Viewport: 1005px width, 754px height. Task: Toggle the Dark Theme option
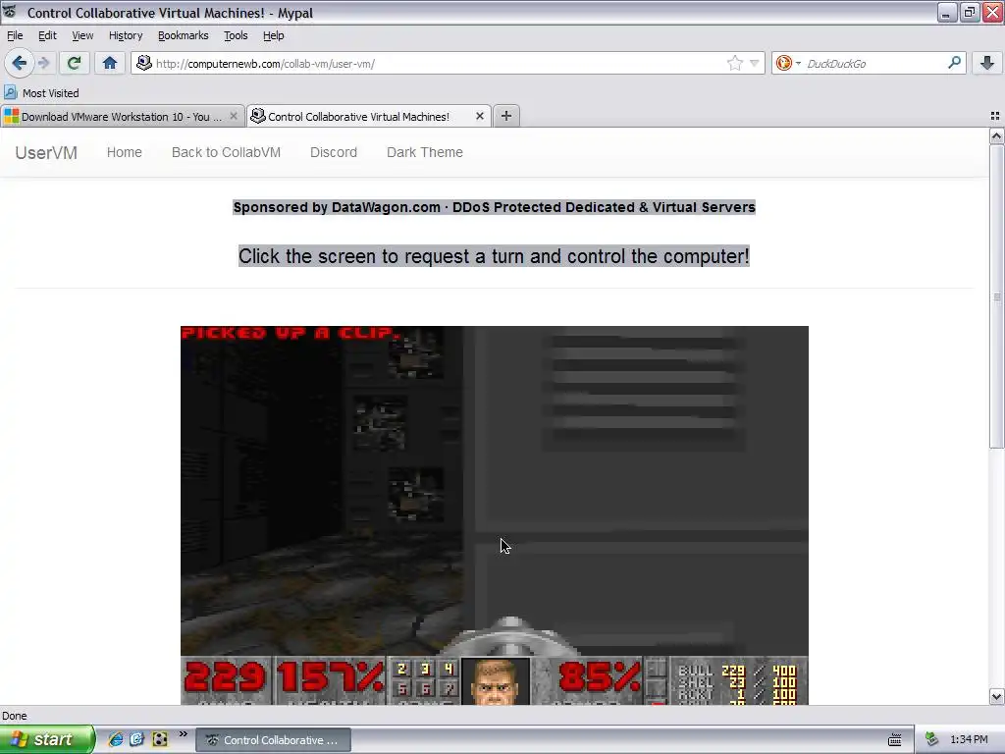pos(425,152)
